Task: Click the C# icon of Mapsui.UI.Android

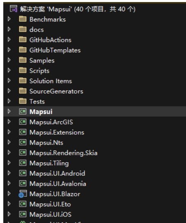Action: pyautogui.click(x=23, y=173)
